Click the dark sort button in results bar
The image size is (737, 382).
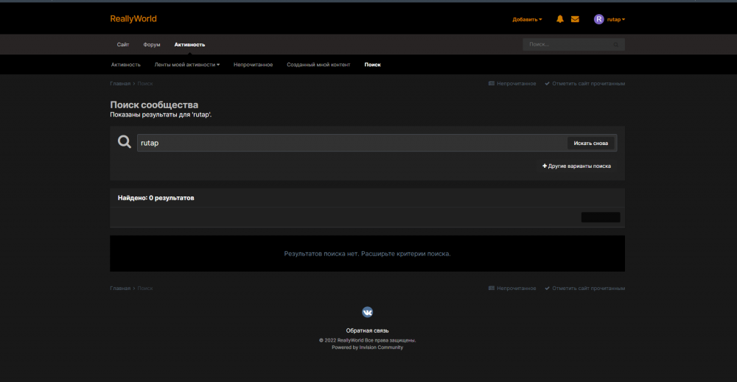click(600, 217)
